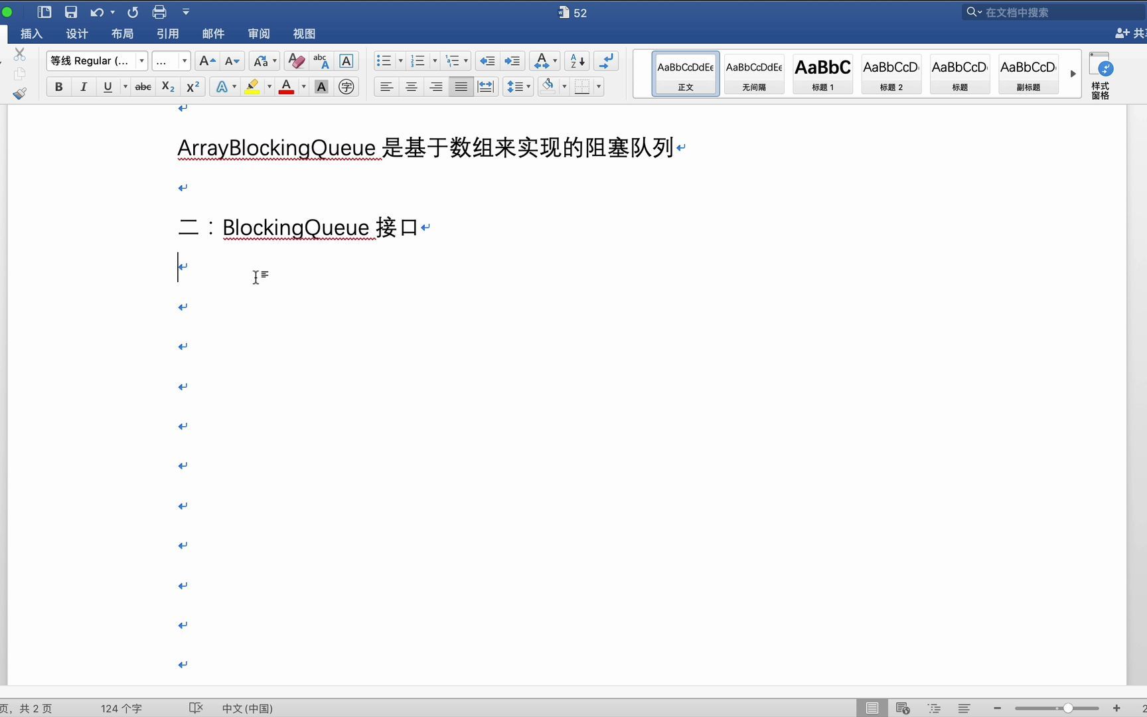Switch to draft view in status bar
This screenshot has height=717, width=1147.
click(964, 708)
